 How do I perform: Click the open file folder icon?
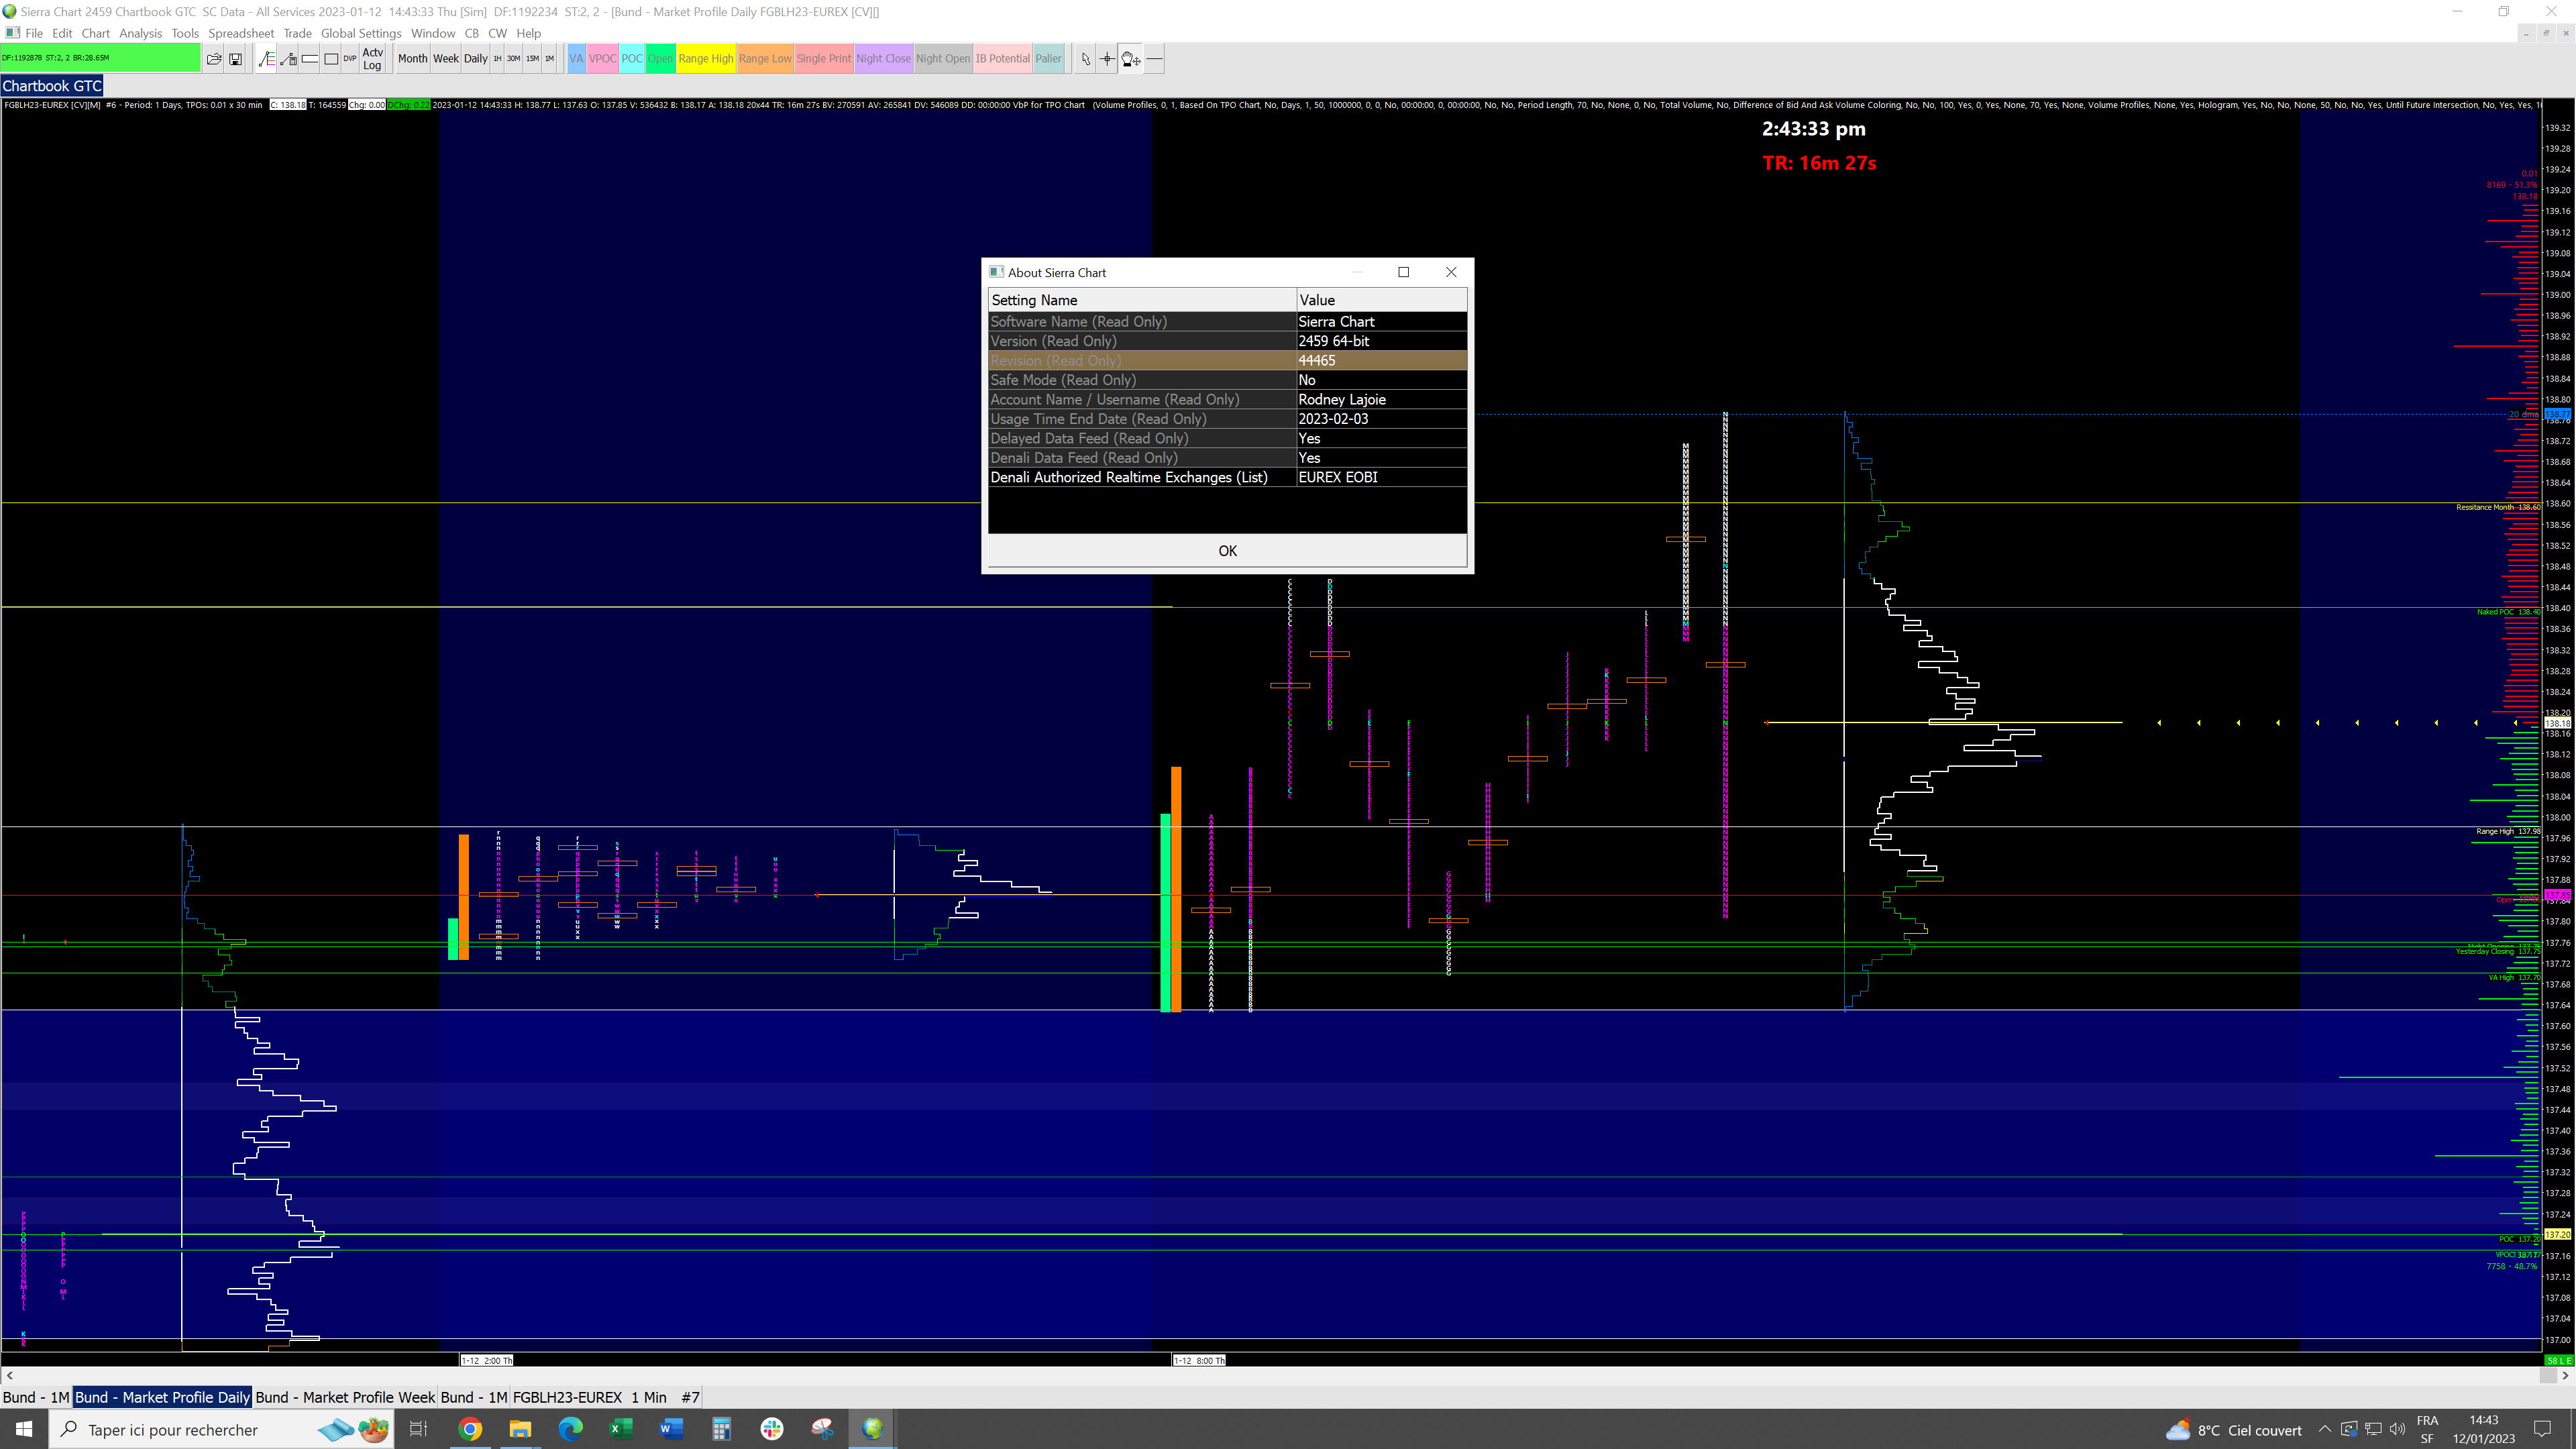(213, 59)
